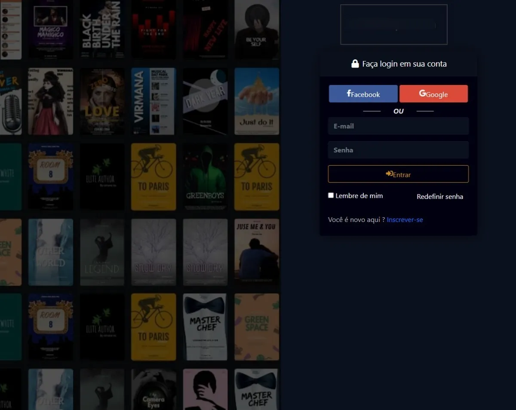Focus the E-mail input field
Viewport: 516px width, 410px height.
pos(398,126)
